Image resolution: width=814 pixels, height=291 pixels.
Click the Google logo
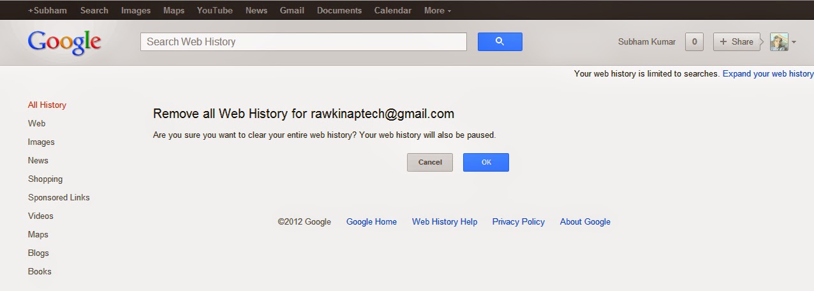(64, 41)
